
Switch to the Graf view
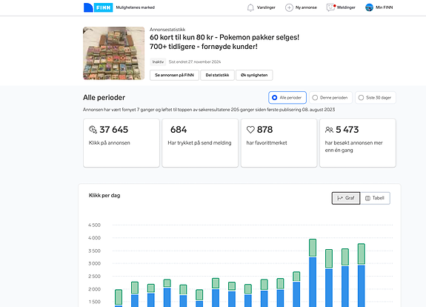(x=346, y=198)
